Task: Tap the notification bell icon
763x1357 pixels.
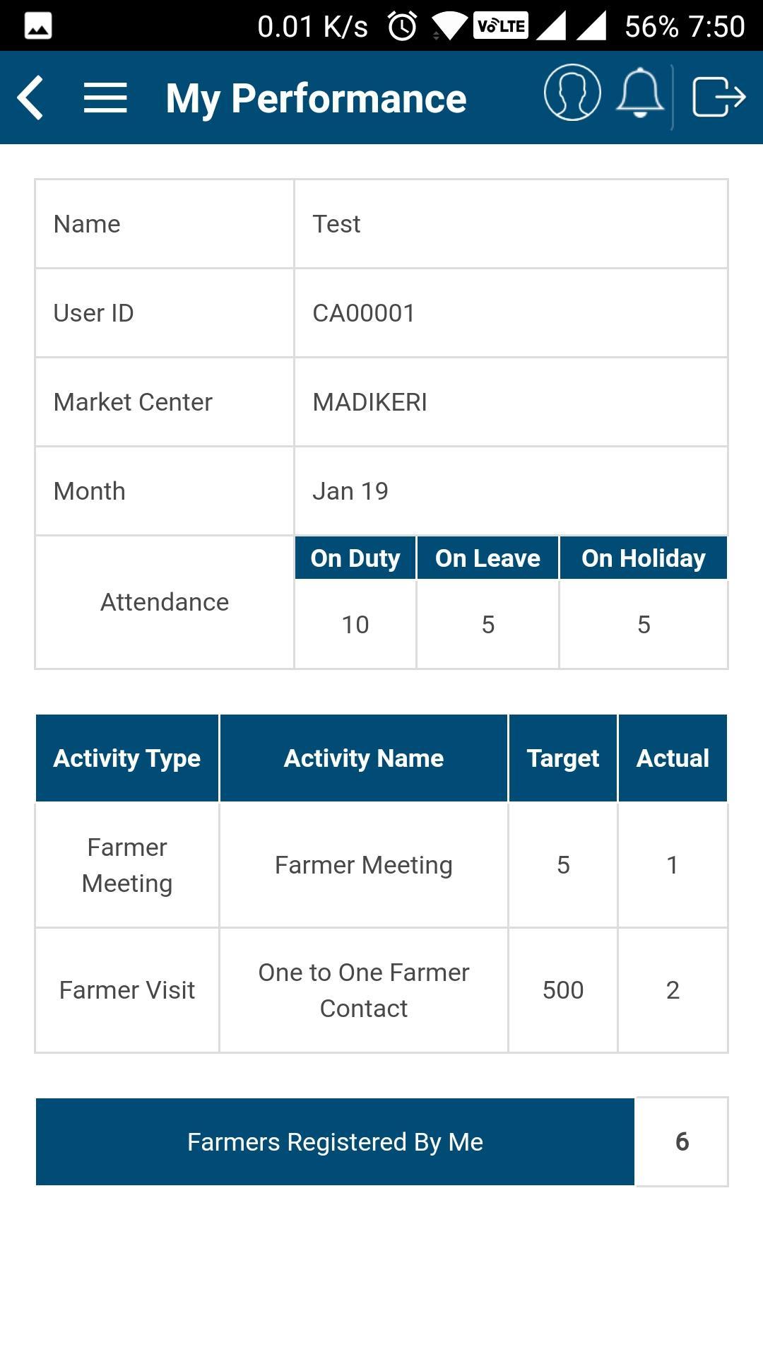Action: [640, 93]
